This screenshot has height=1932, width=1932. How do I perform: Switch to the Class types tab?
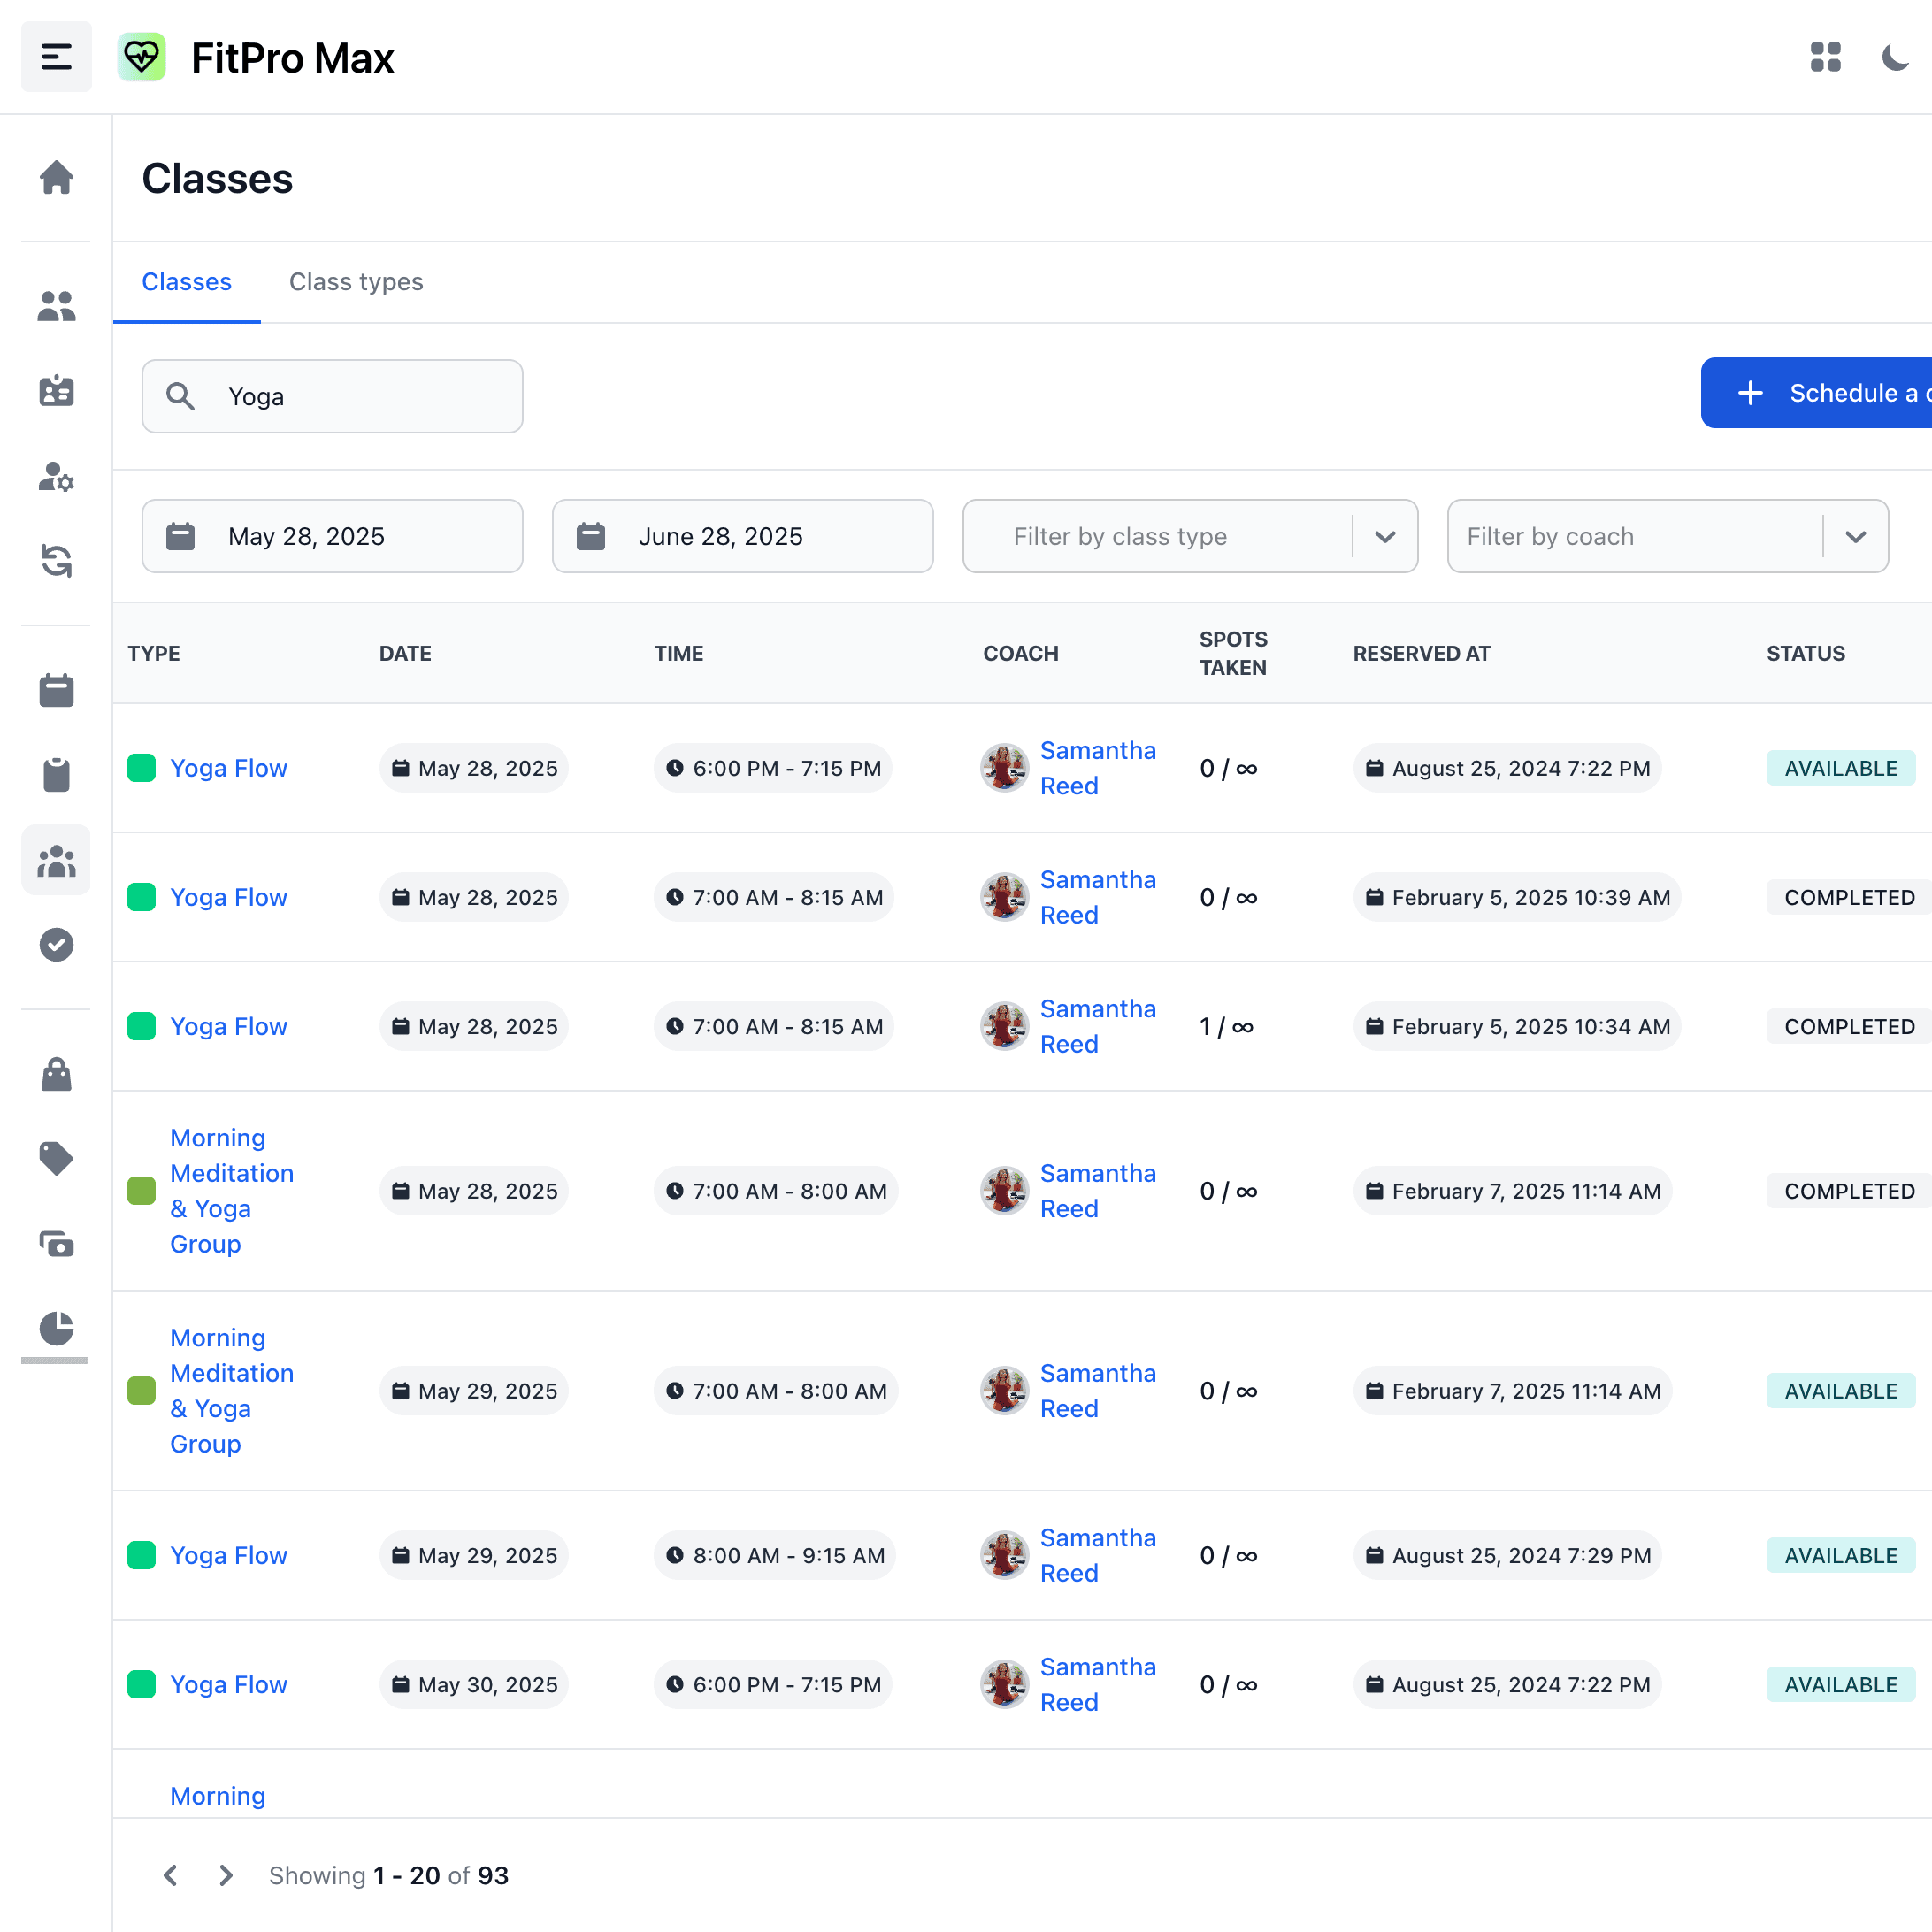click(x=356, y=282)
